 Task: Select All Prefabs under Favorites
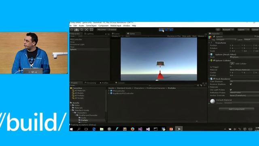tap(79, 96)
